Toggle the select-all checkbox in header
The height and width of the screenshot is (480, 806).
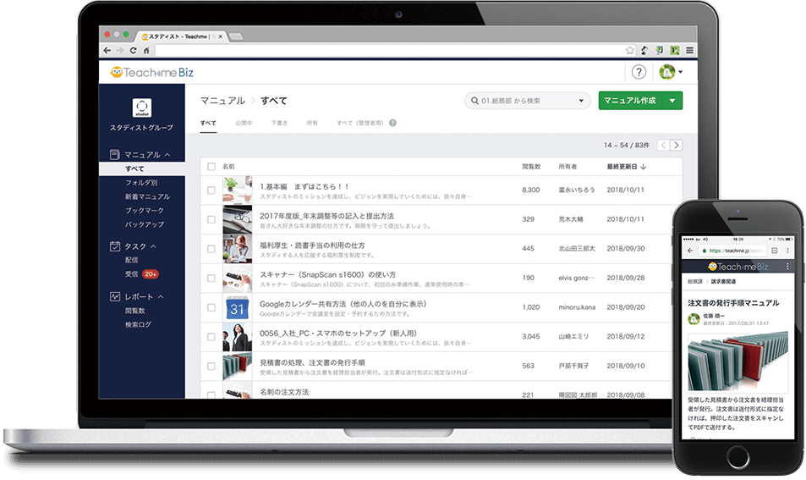coord(211,167)
